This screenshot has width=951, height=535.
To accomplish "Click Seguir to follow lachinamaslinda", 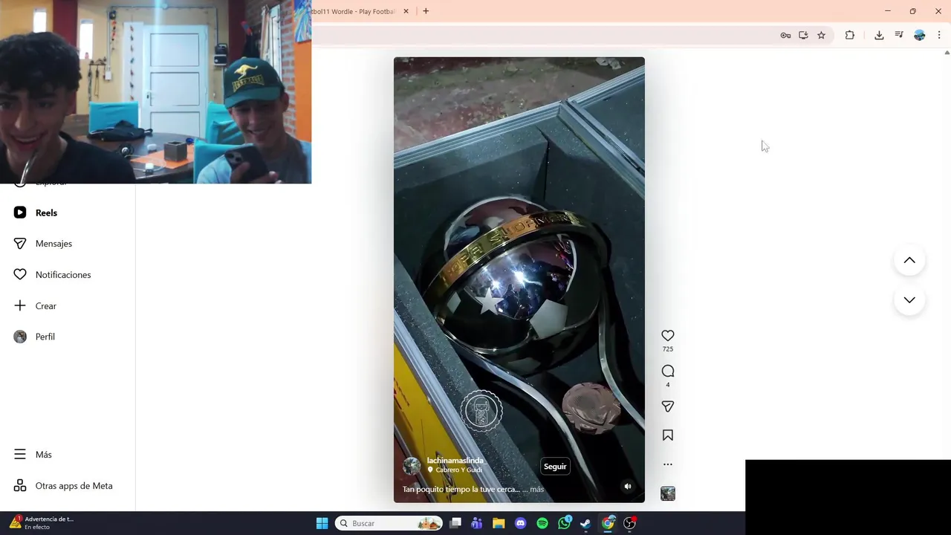I will click(555, 467).
